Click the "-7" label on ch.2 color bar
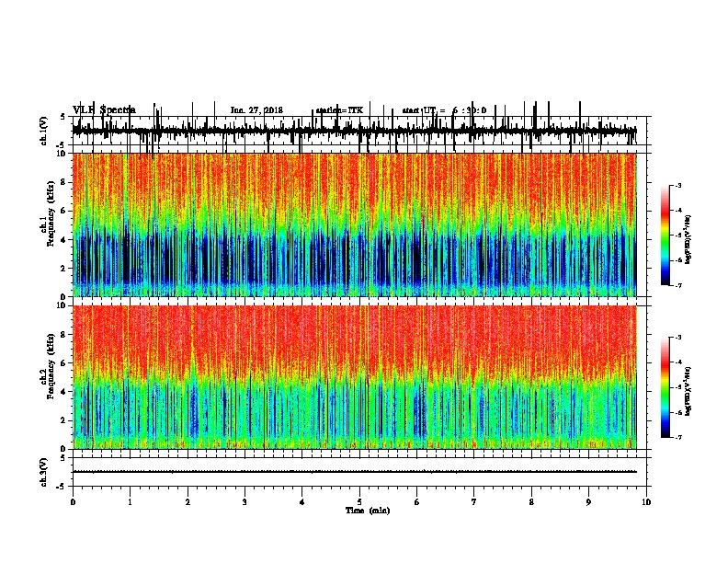Viewport: 728px width, 563px height. point(678,437)
